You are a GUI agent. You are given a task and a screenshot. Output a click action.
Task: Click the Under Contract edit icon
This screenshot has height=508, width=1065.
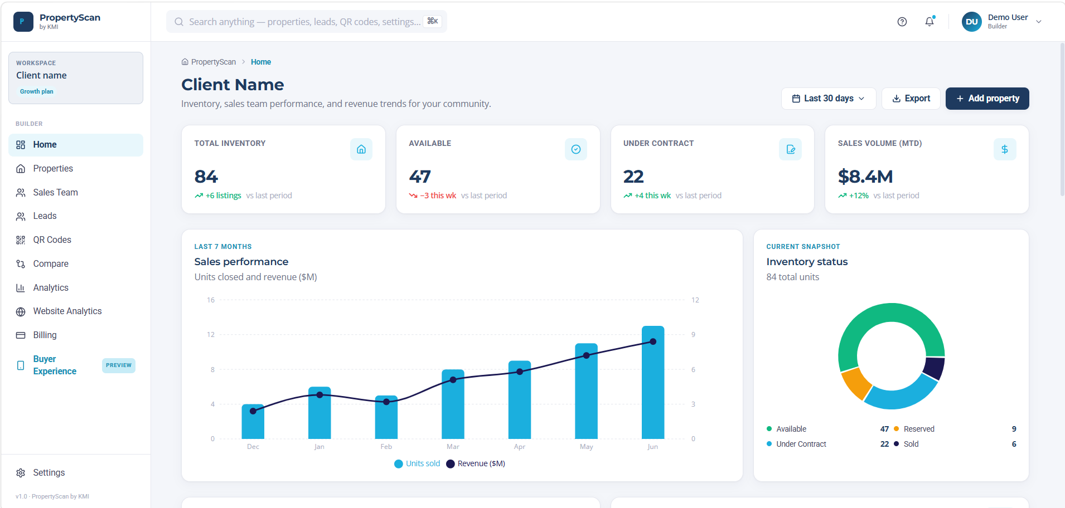(791, 149)
